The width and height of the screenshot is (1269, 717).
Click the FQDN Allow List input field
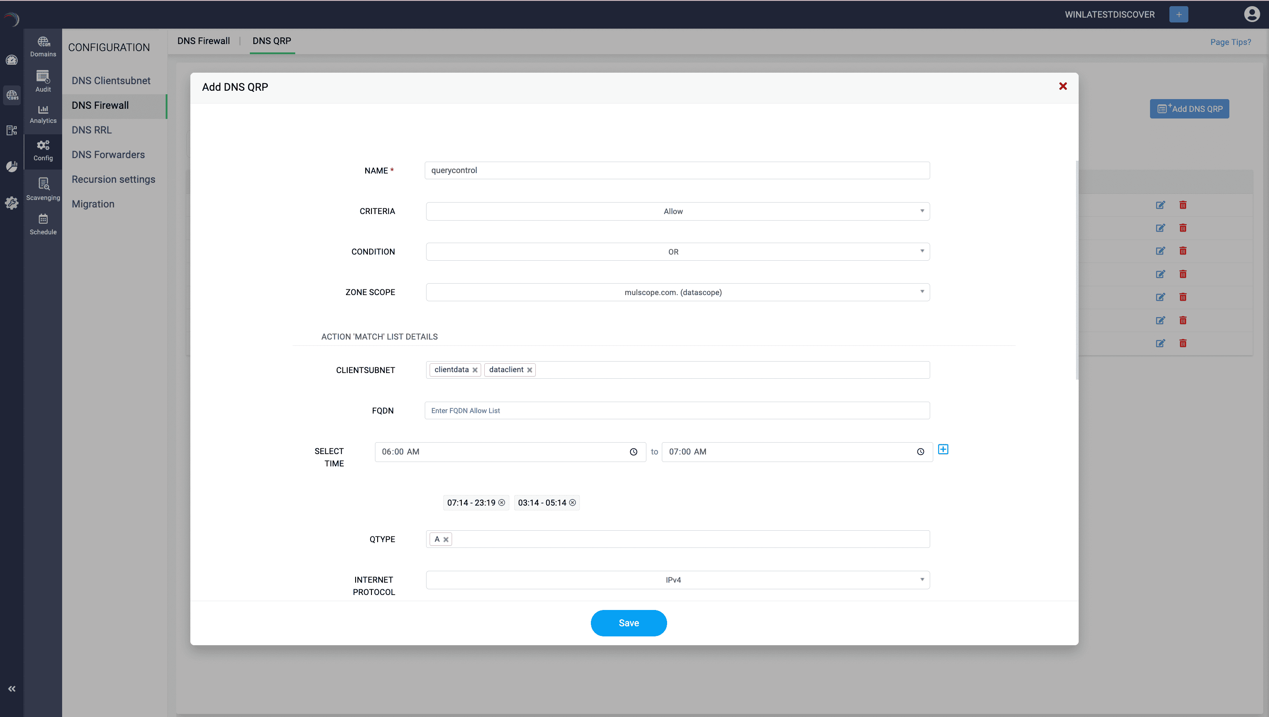coord(677,410)
